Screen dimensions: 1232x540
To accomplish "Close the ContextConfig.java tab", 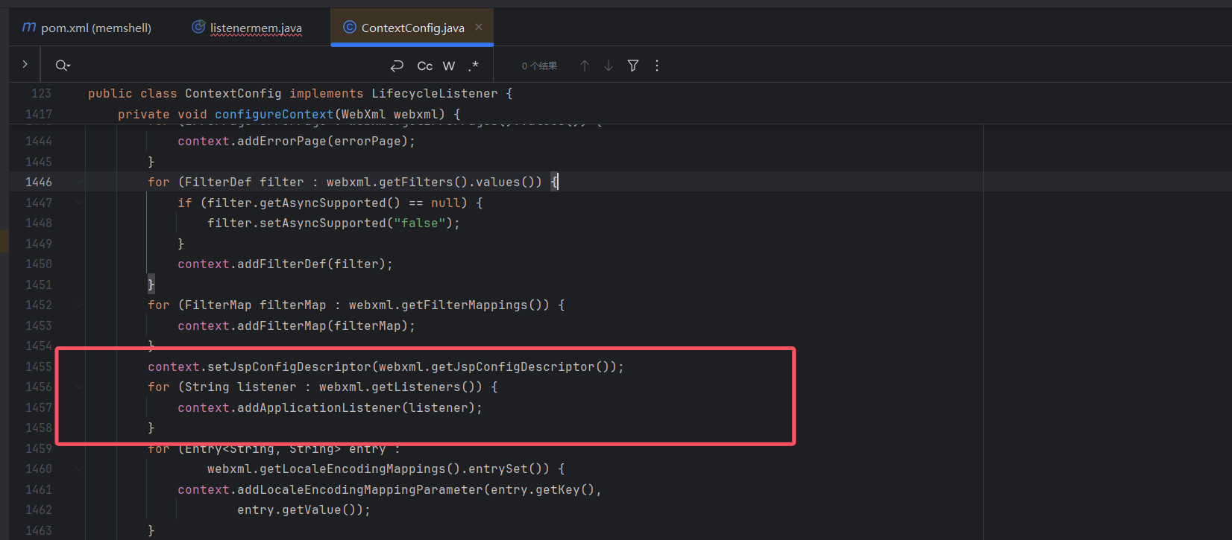I will tap(479, 27).
